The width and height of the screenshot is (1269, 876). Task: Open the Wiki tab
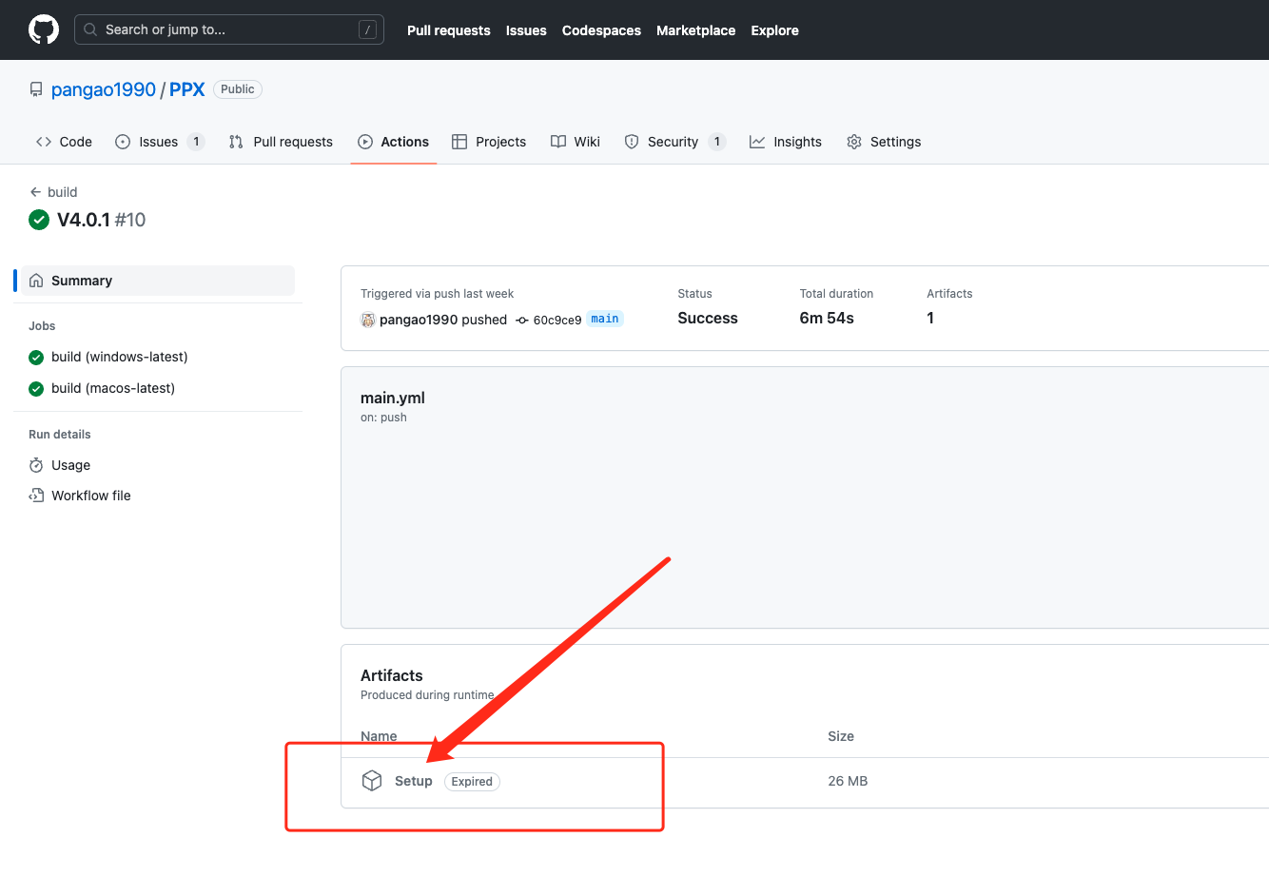(576, 142)
